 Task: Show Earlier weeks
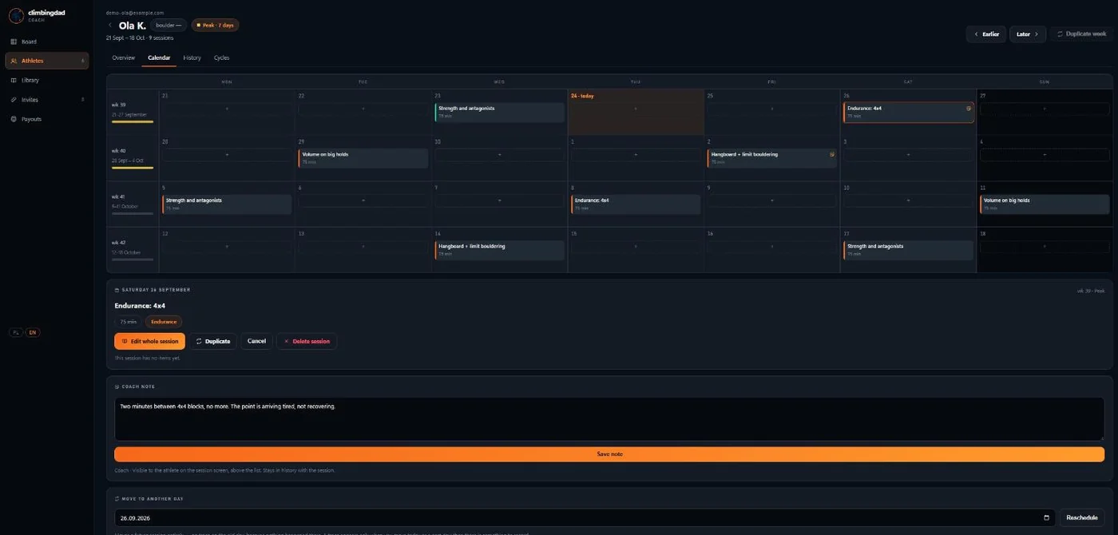986,34
